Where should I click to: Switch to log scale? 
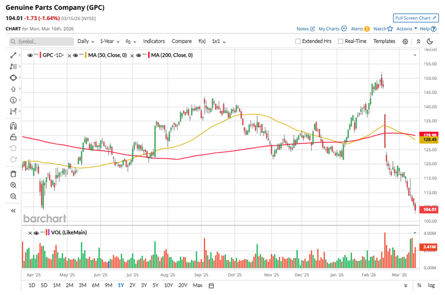coord(431,285)
